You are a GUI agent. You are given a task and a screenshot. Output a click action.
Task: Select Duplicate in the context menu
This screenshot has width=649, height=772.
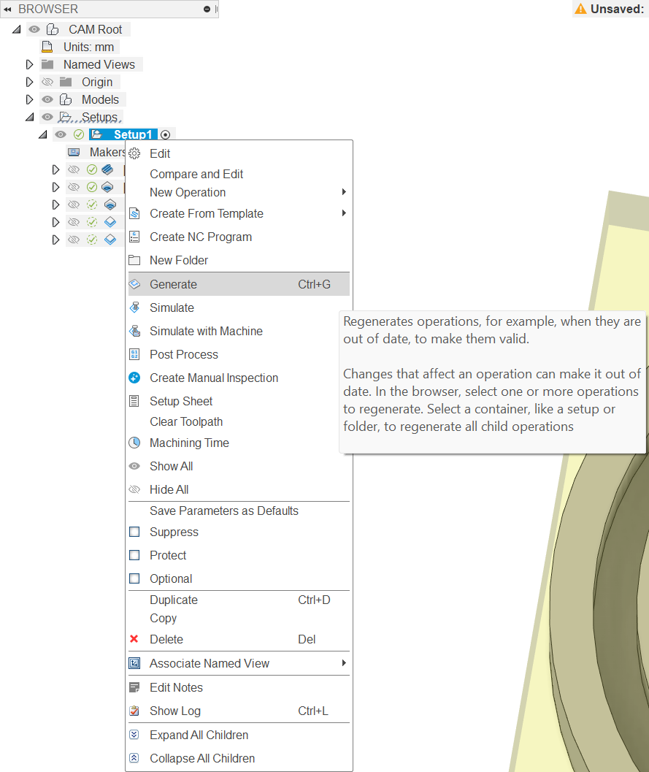pos(174,600)
